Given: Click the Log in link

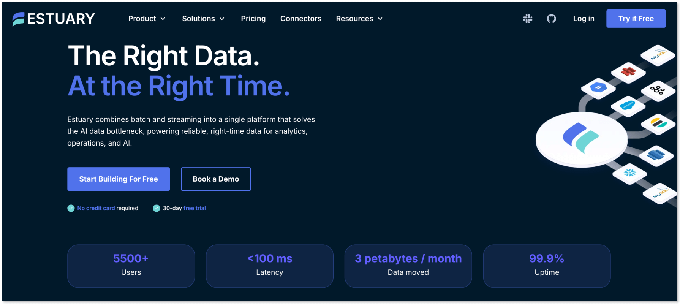Looking at the screenshot, I should (584, 19).
